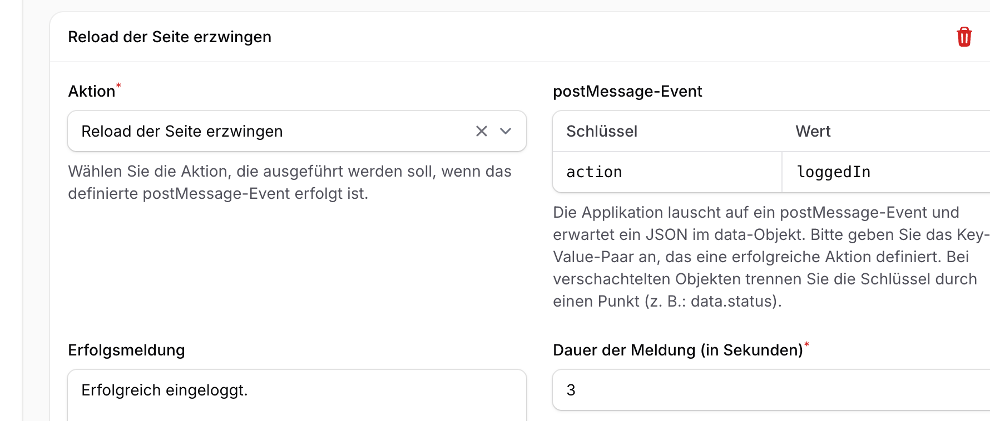This screenshot has width=990, height=421.
Task: Expand the Aktion dropdown chevron
Action: pyautogui.click(x=506, y=131)
